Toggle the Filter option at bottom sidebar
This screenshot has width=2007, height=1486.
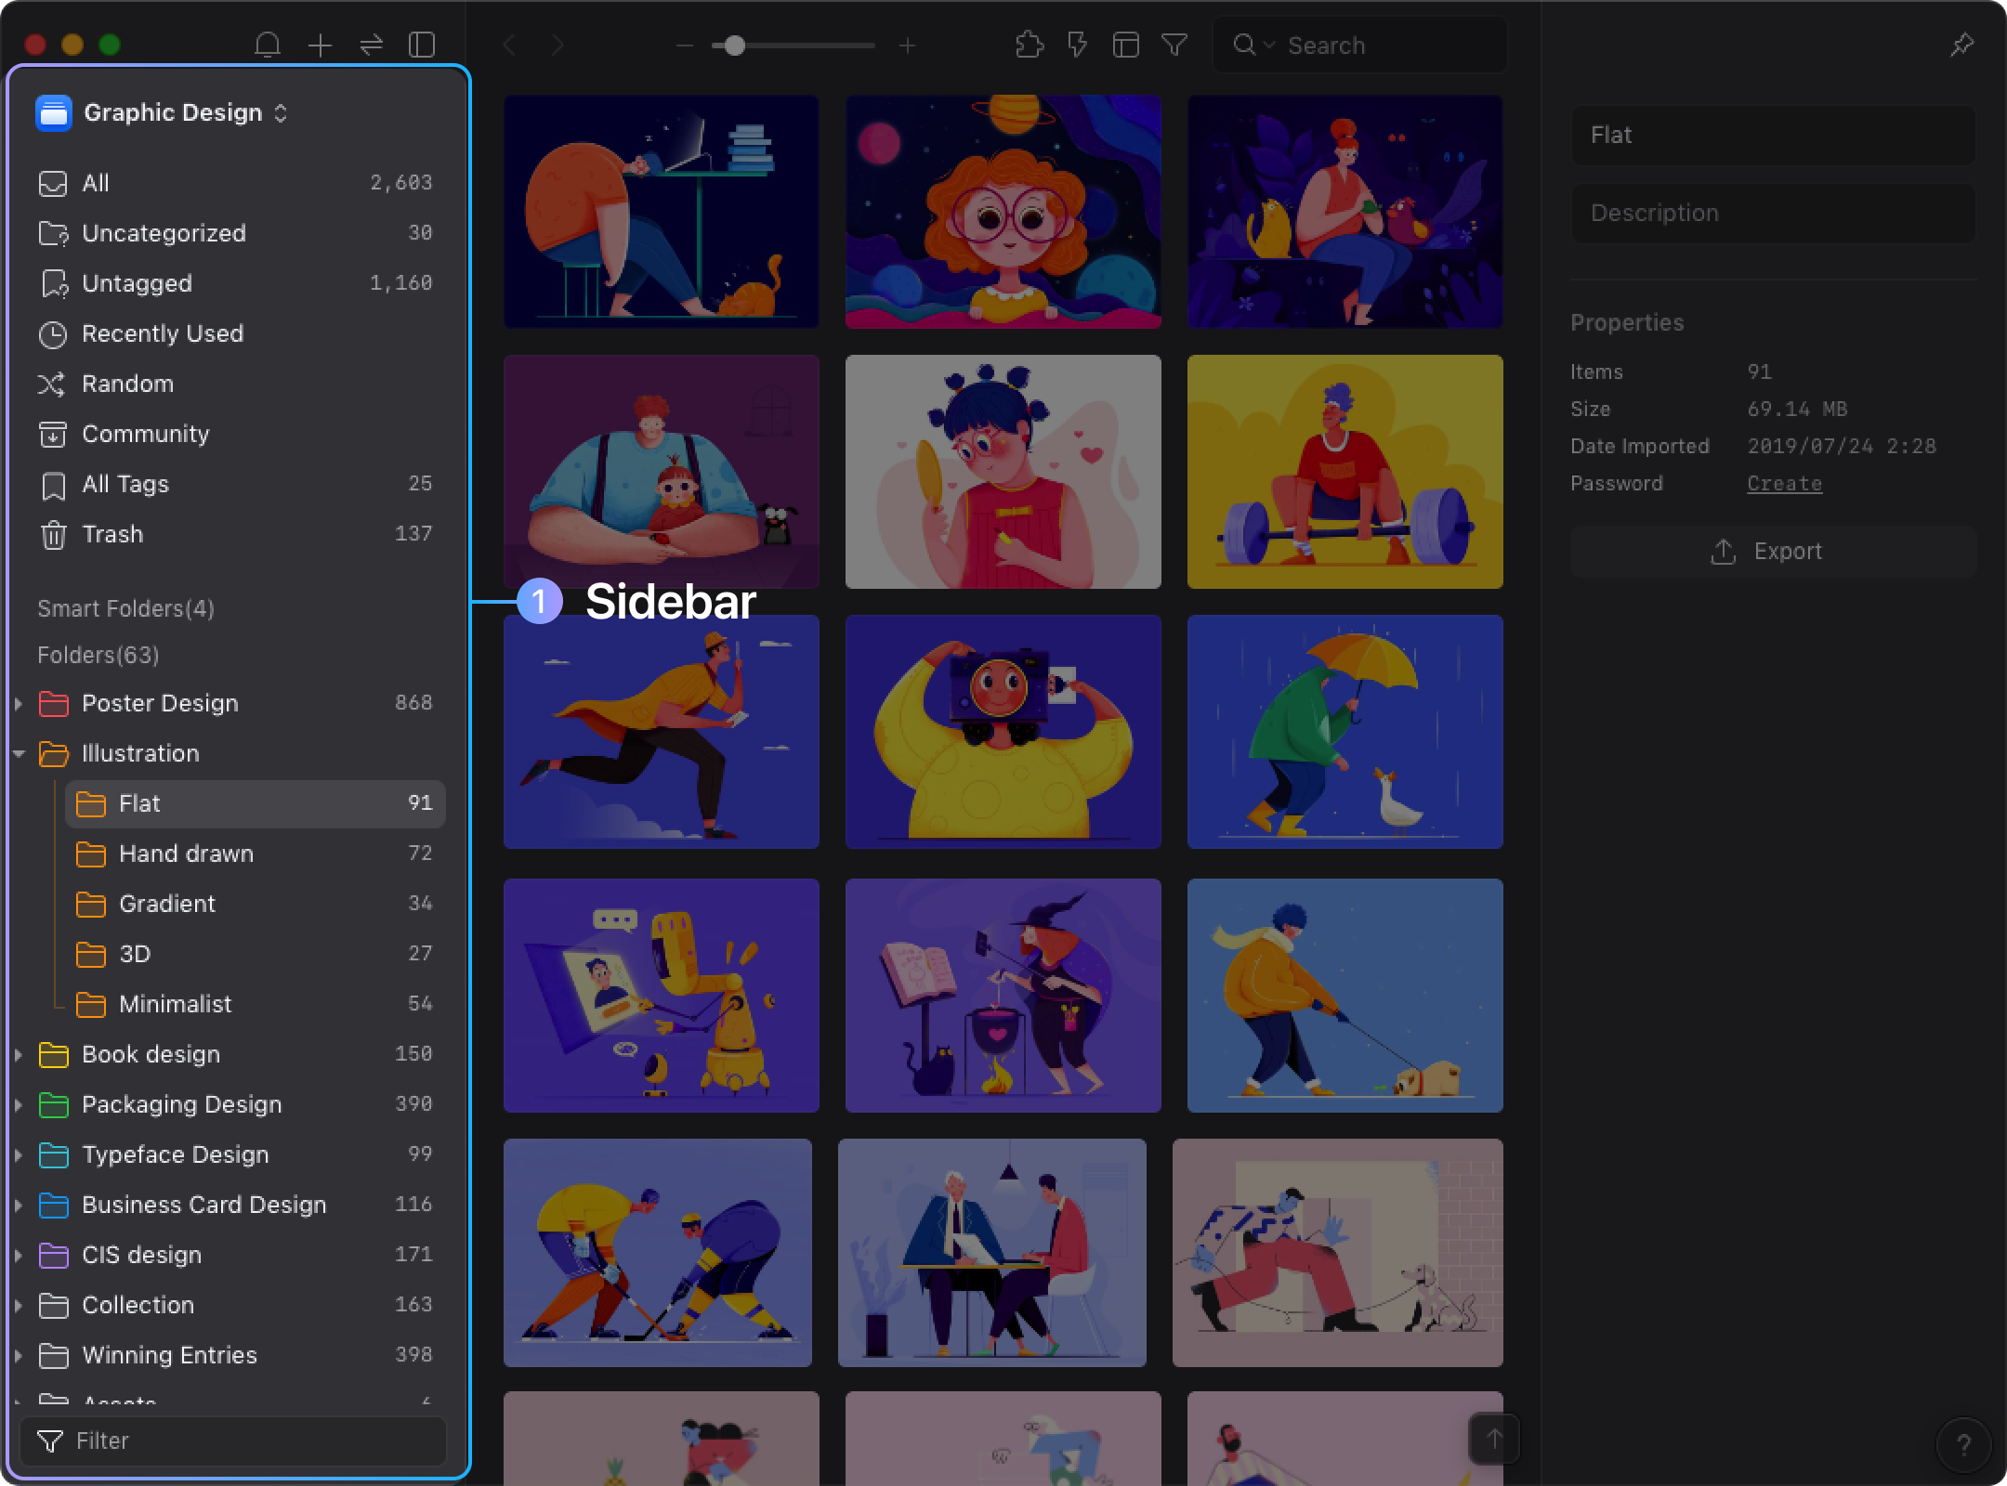[x=234, y=1440]
